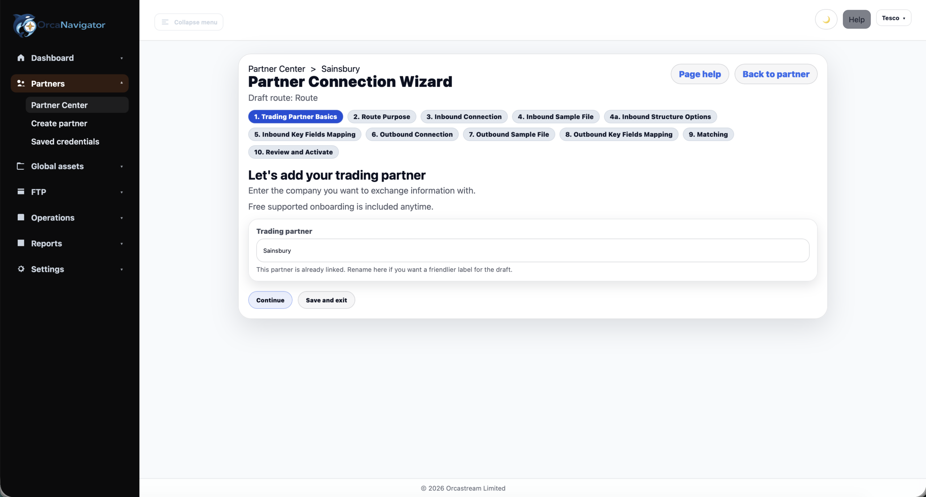
Task: Click the Continue button
Action: [x=269, y=300]
